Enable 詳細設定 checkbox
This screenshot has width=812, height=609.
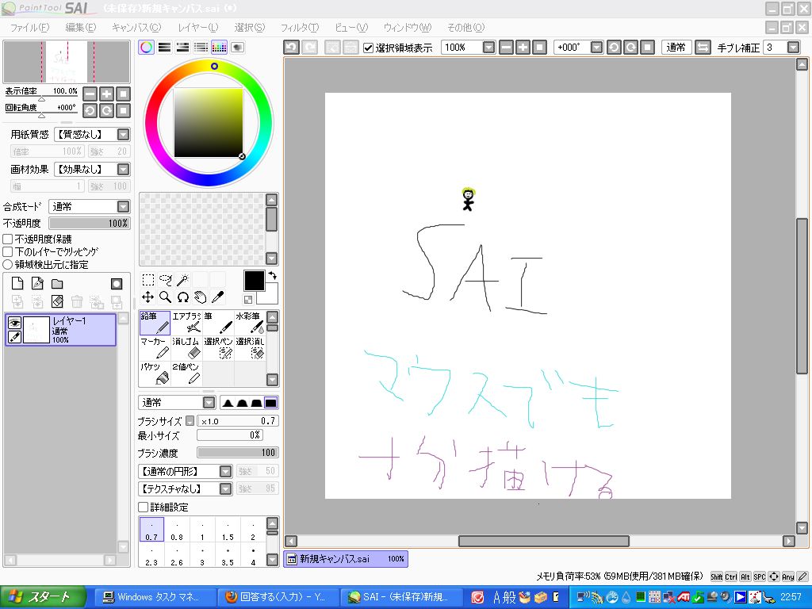144,507
